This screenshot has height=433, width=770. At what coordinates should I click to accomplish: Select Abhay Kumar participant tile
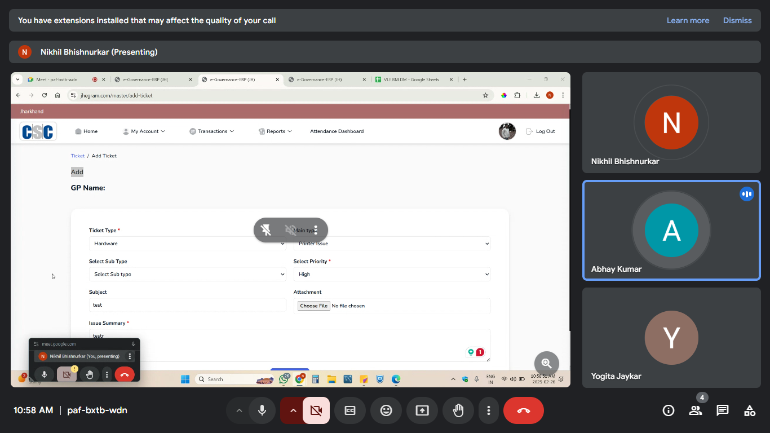click(x=671, y=230)
